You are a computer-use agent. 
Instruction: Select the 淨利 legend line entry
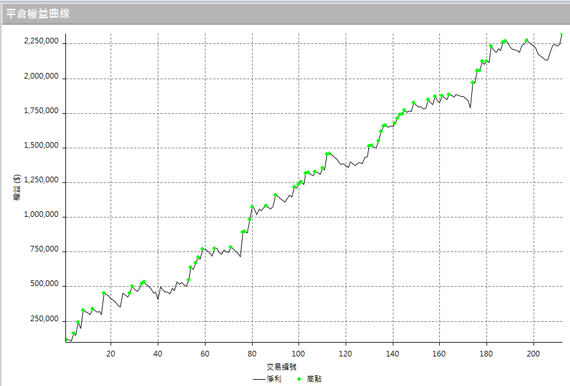tap(267, 378)
